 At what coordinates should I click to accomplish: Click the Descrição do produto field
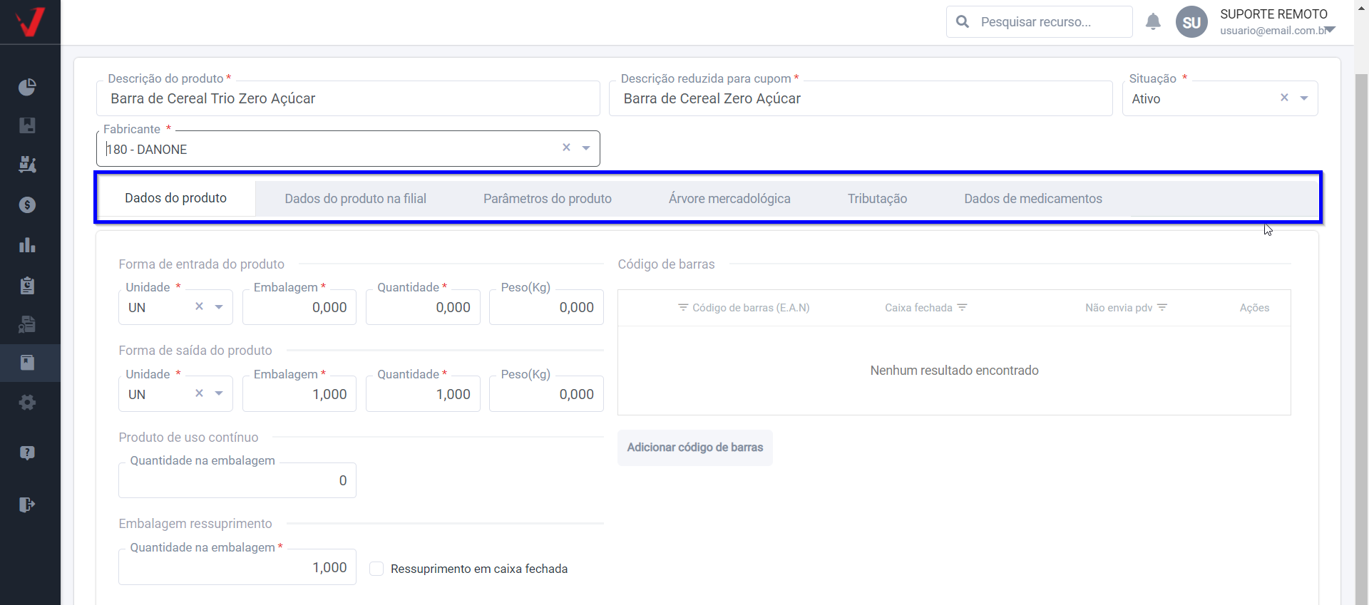(348, 98)
